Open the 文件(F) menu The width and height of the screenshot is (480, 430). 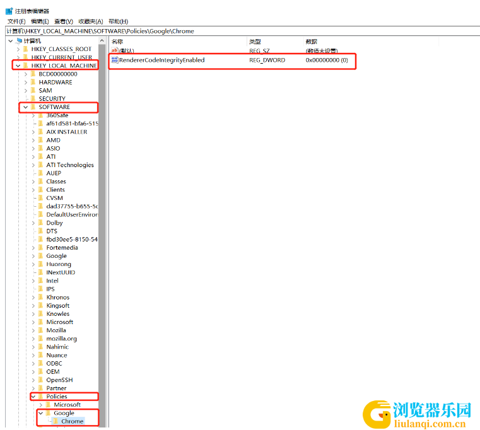16,21
